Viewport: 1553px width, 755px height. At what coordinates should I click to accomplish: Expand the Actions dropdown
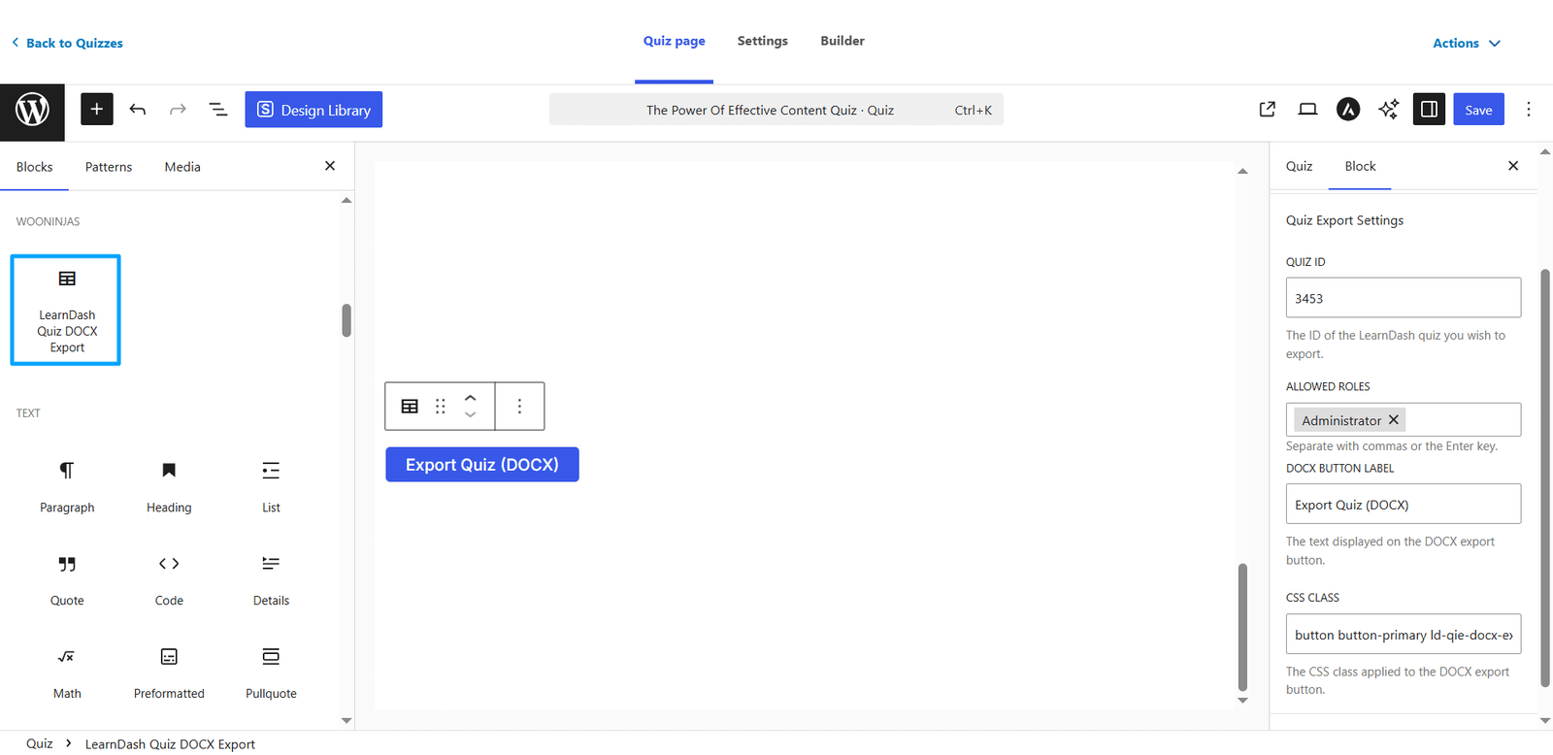tap(1467, 43)
